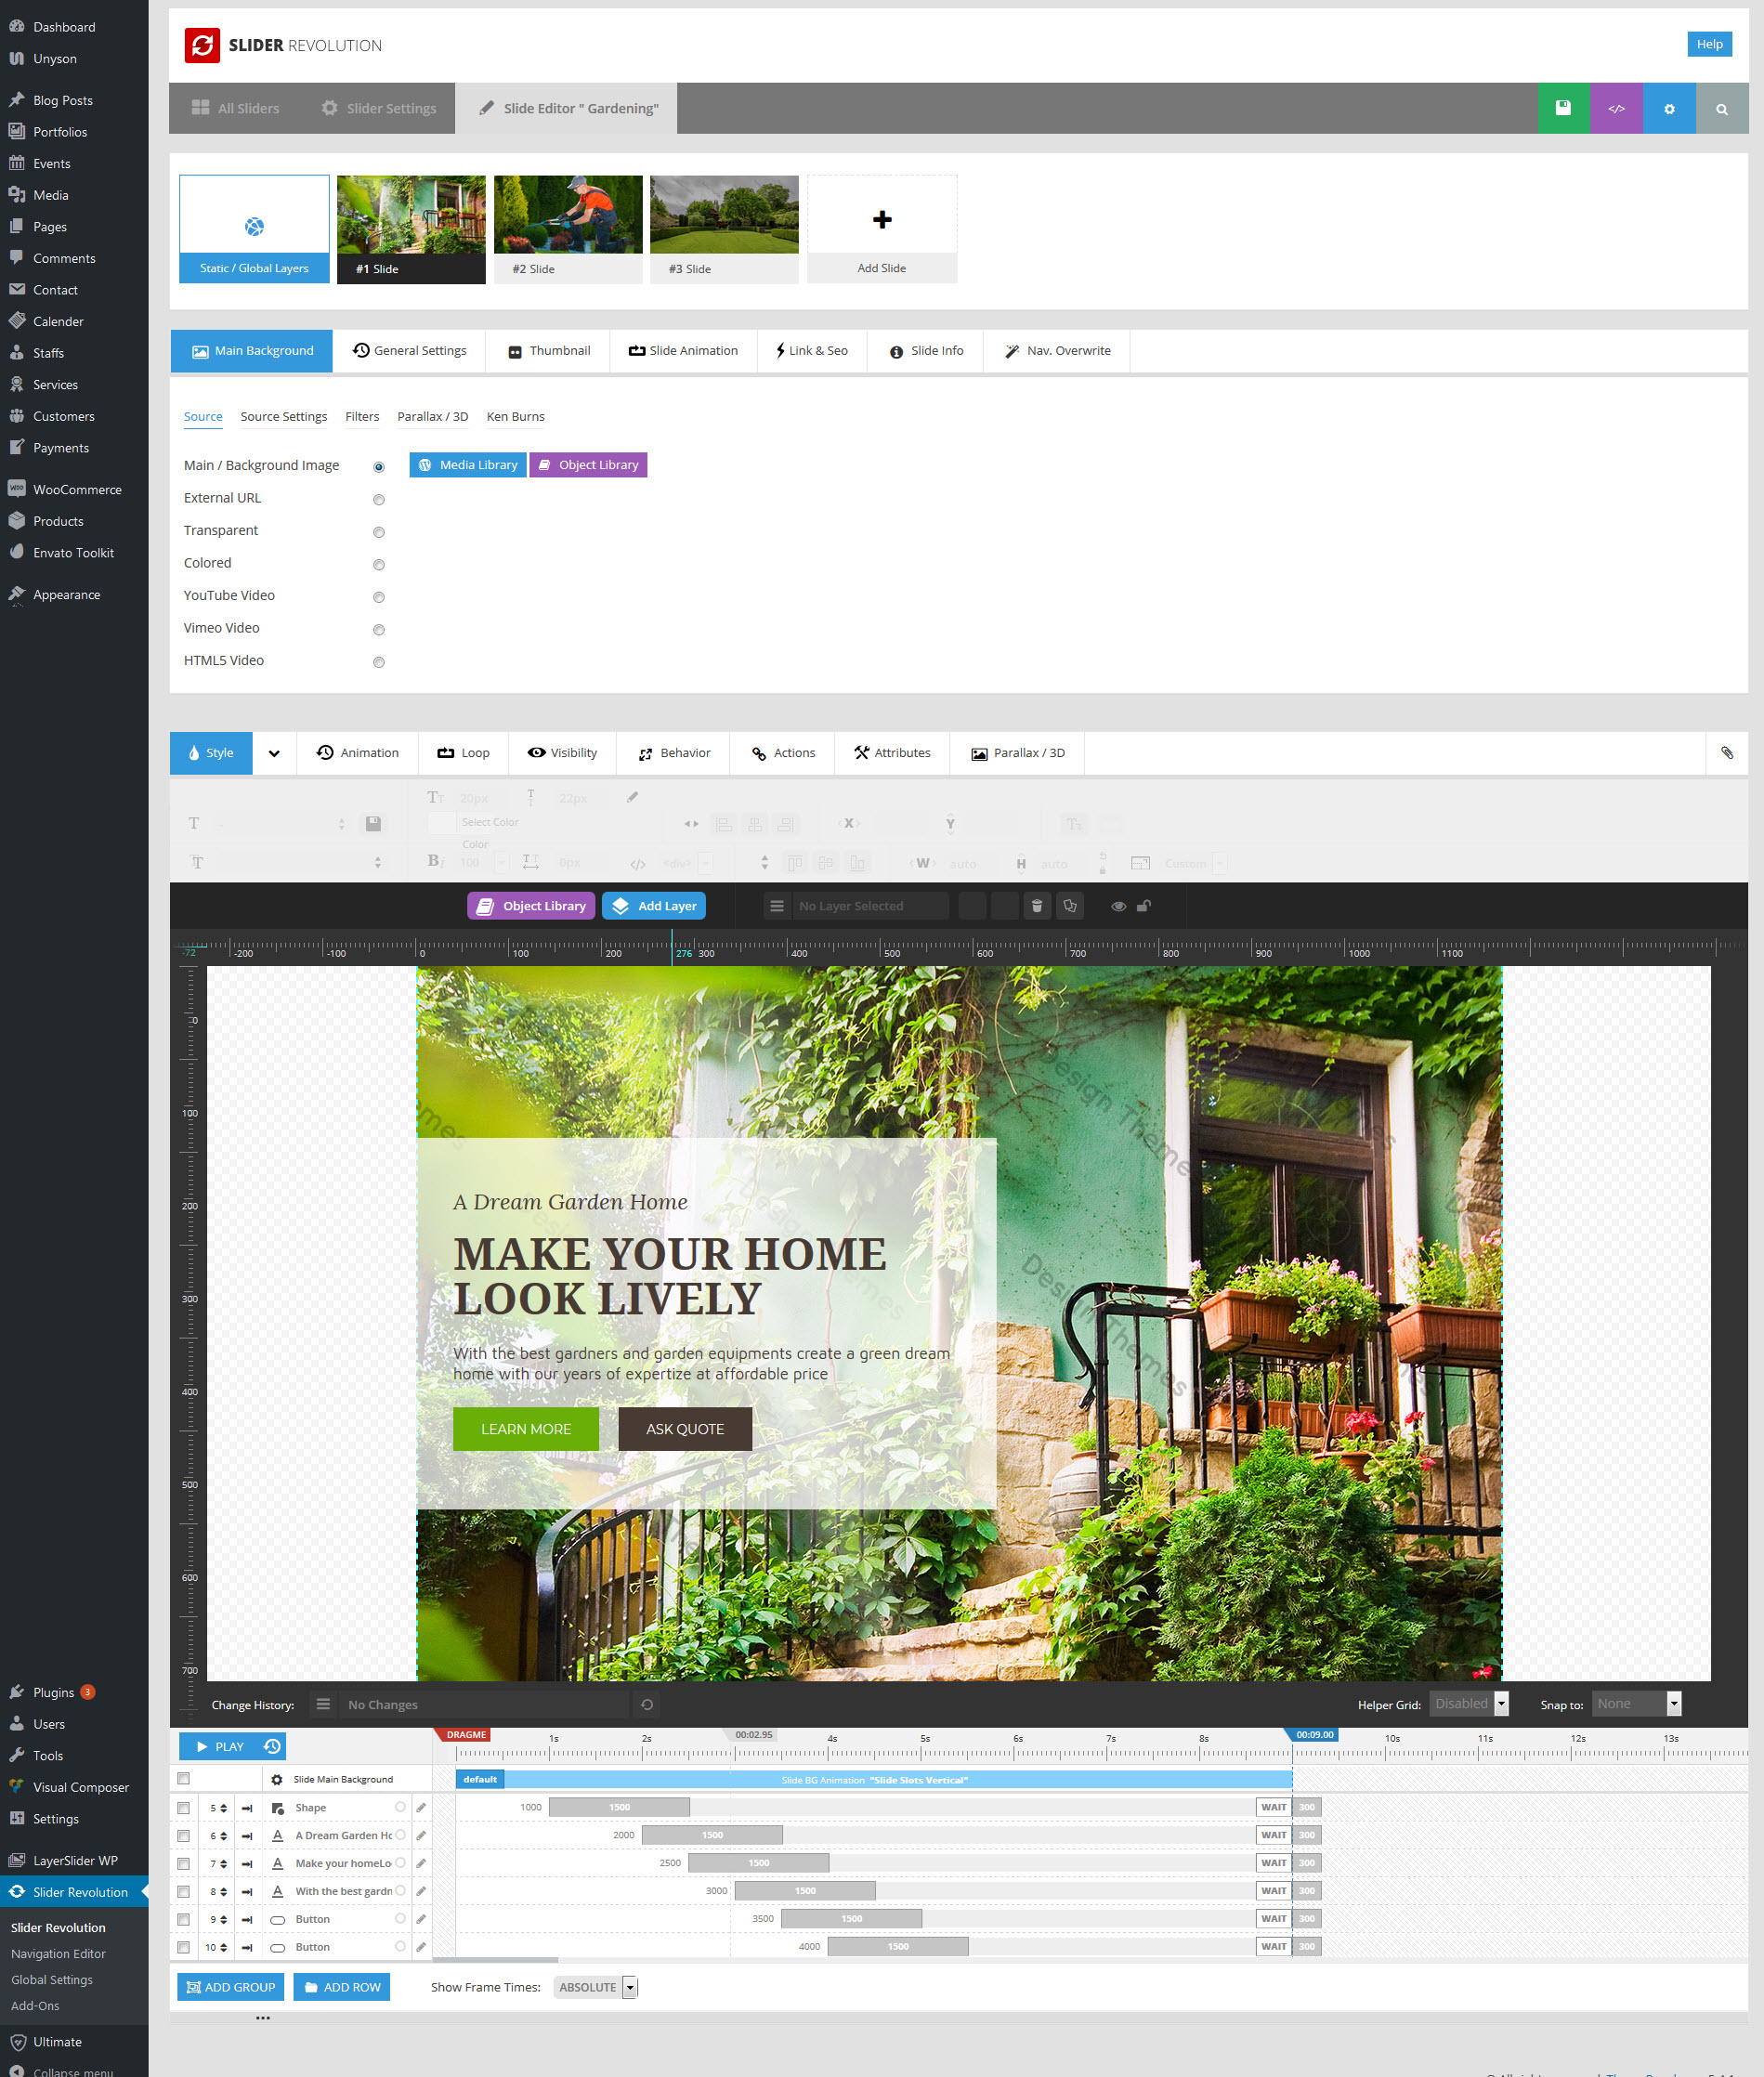The image size is (1764, 2077).
Task: Click the ADD GROUP button below the timeline
Action: click(x=230, y=1986)
